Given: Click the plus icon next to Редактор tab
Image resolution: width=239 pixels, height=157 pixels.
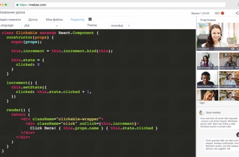Looking at the screenshot, I should pyautogui.click(x=90, y=19).
